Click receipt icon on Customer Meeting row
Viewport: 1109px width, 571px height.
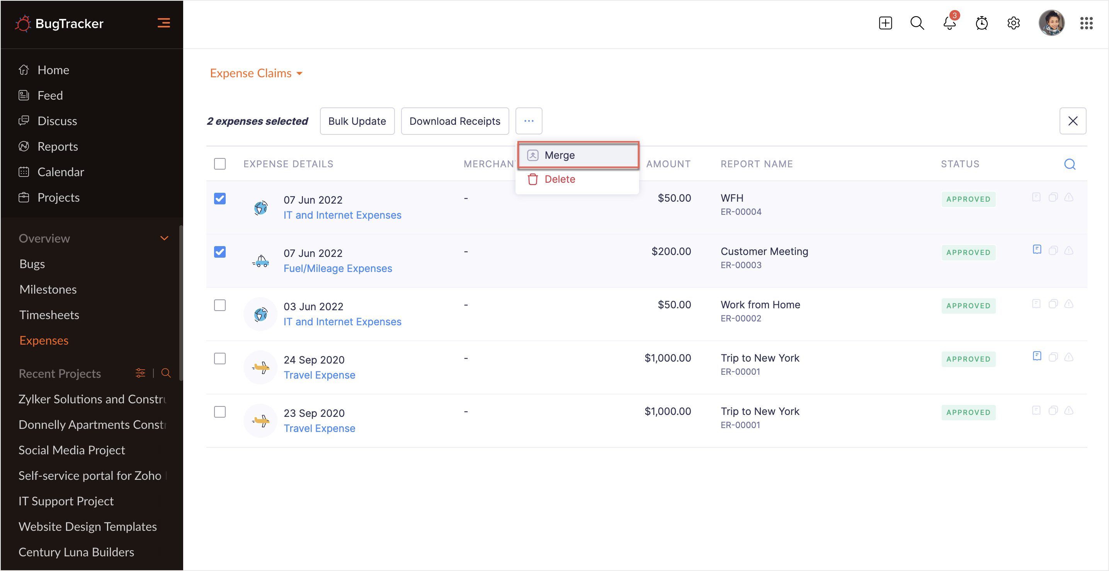click(x=1037, y=250)
